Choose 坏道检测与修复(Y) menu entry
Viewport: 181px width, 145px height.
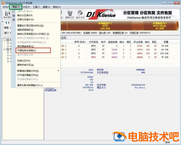[x=27, y=50]
